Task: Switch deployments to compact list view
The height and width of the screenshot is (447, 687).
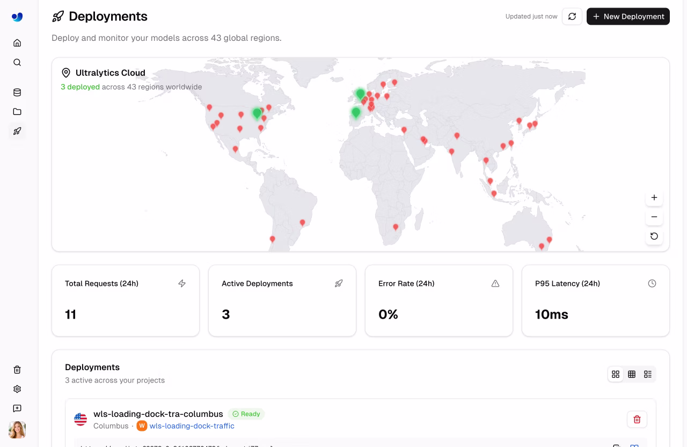Action: click(648, 374)
